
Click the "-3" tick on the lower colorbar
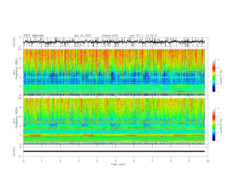click(218, 109)
